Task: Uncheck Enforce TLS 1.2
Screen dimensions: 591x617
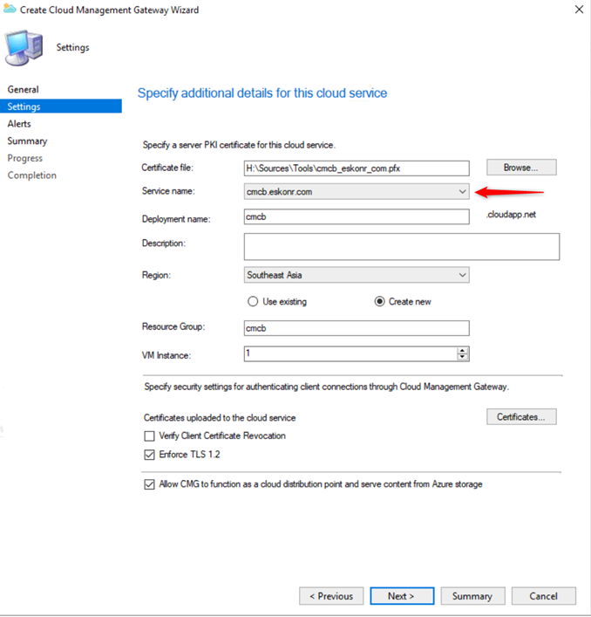Action: point(148,455)
